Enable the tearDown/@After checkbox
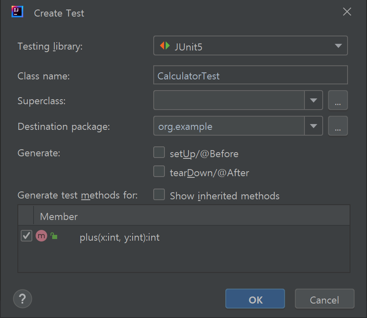 coord(159,172)
